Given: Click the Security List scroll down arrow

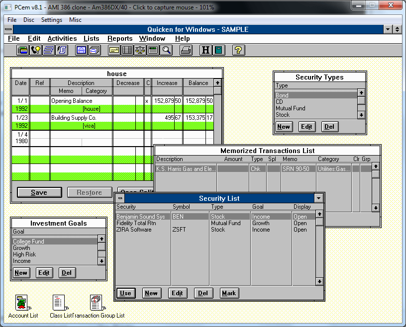Looking at the screenshot, I should pos(319,281).
